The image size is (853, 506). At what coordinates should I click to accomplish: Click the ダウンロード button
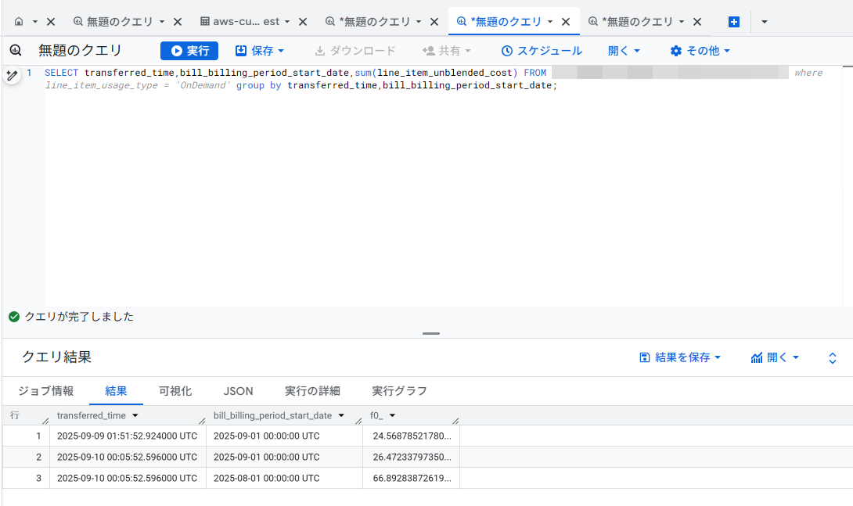pos(355,51)
